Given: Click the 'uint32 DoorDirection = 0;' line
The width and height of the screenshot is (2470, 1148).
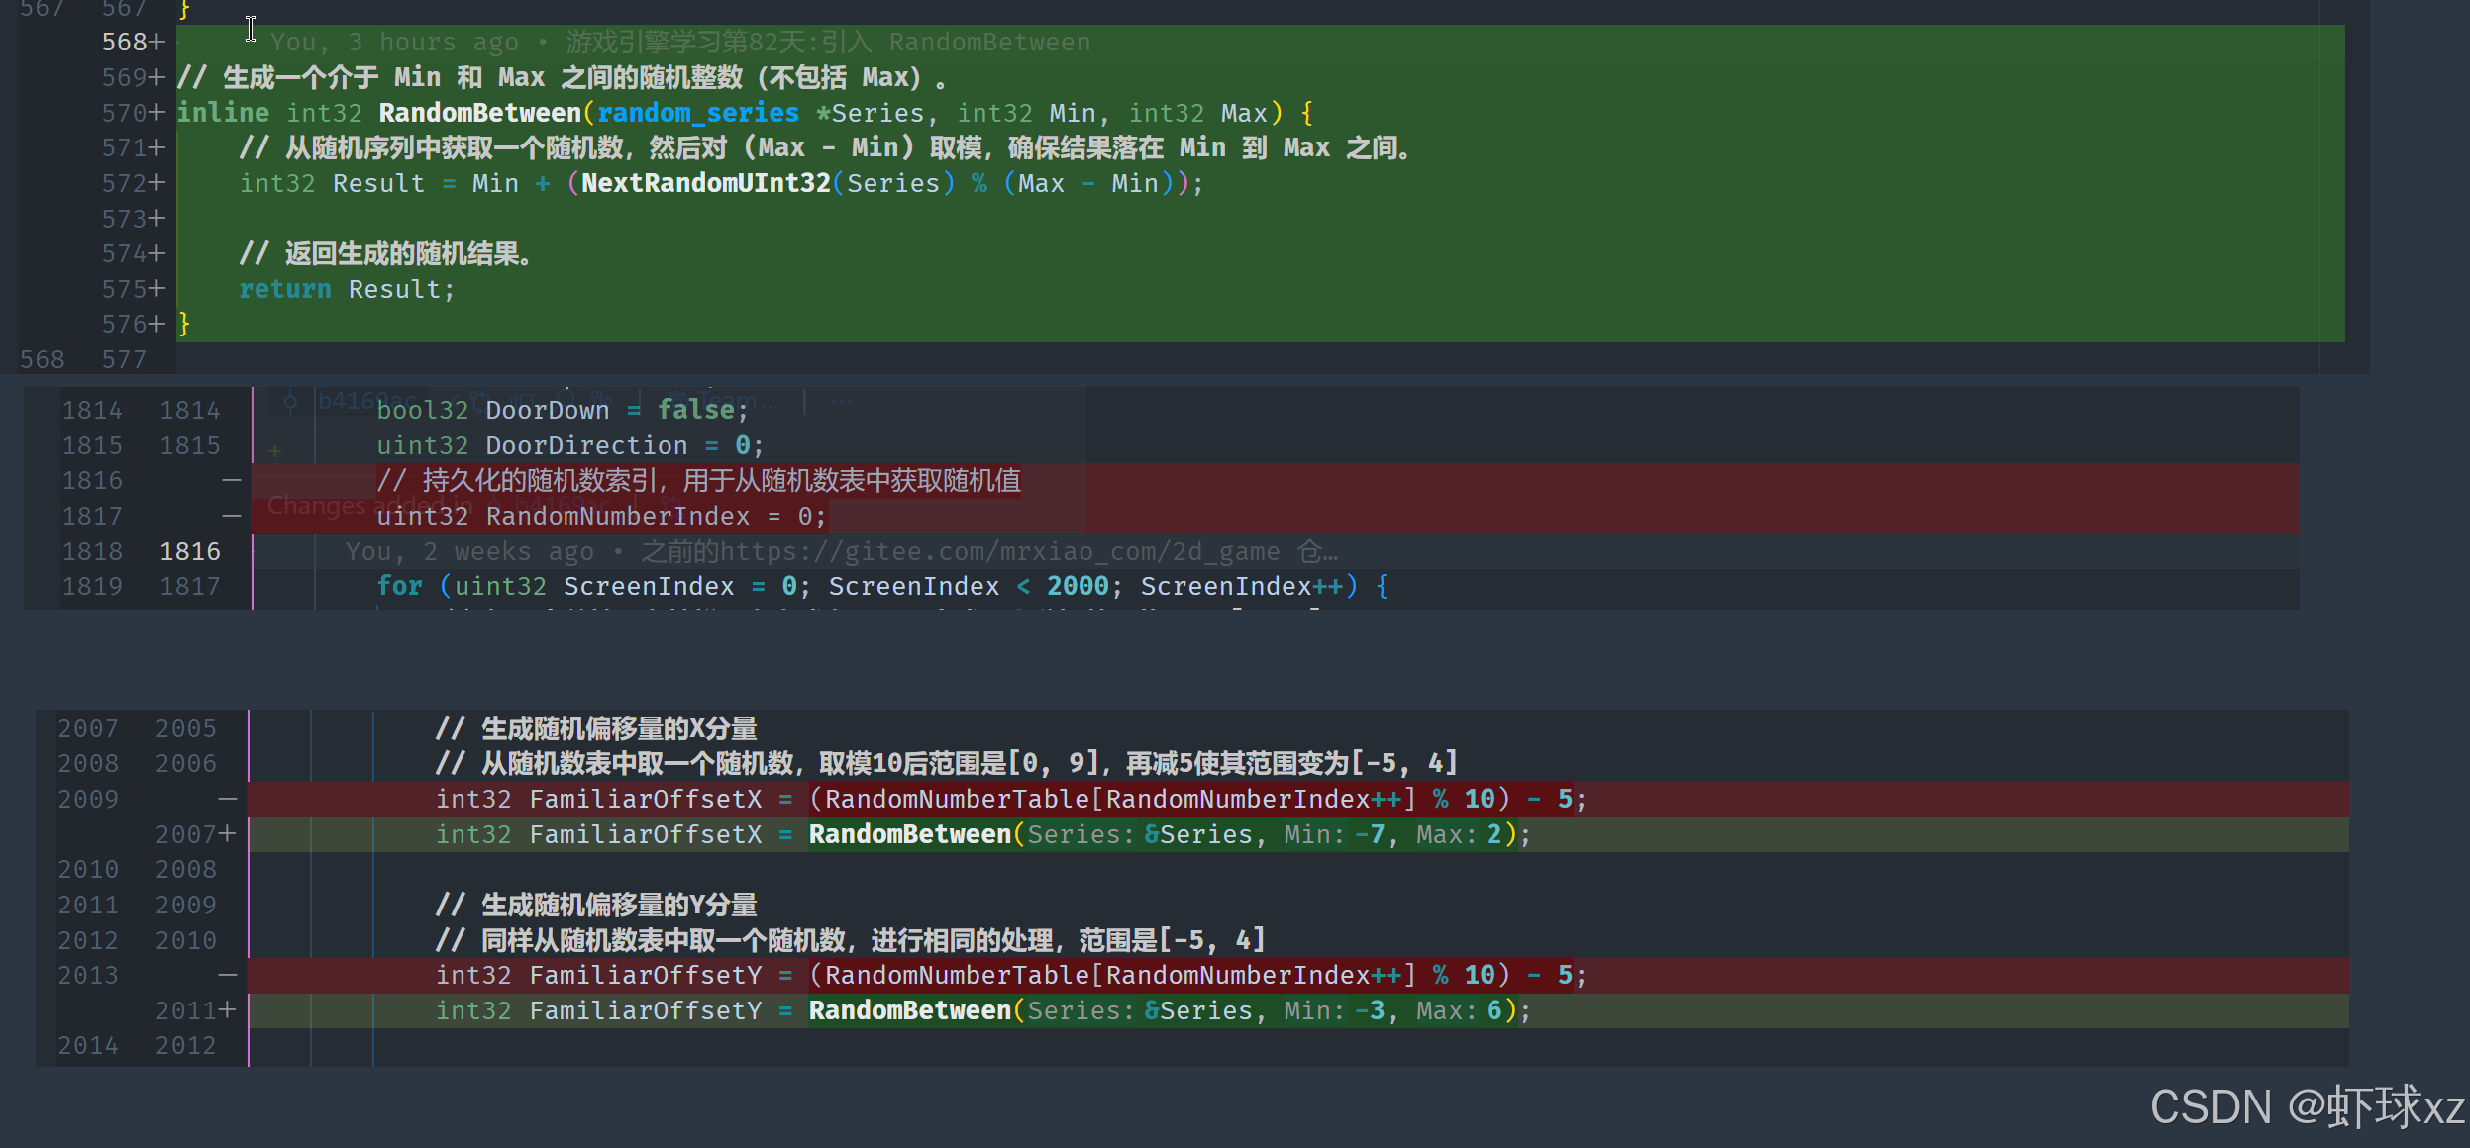Looking at the screenshot, I should click(570, 445).
